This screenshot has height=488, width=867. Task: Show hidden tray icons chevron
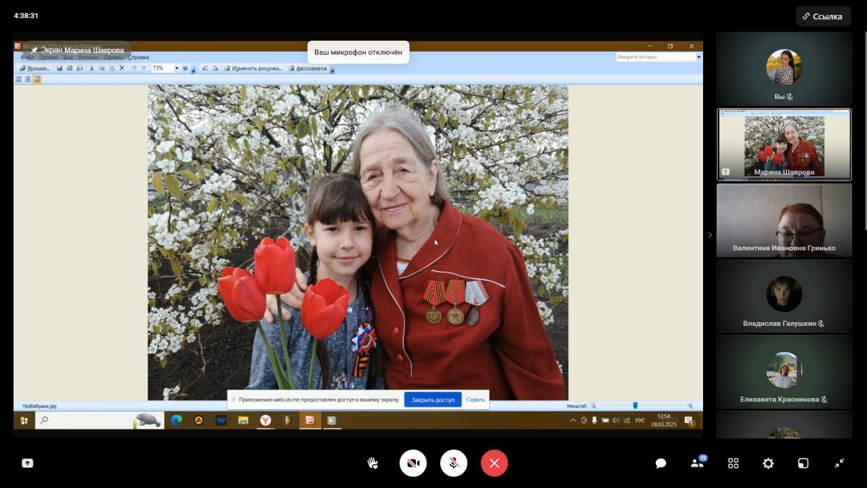[573, 420]
